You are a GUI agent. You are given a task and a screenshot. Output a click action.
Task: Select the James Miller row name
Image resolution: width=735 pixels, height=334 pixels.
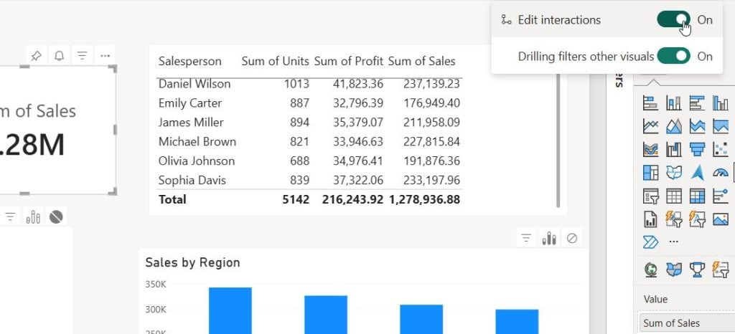(191, 122)
